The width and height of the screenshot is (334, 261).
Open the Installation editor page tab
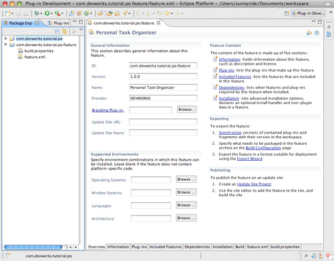[x=222, y=247]
